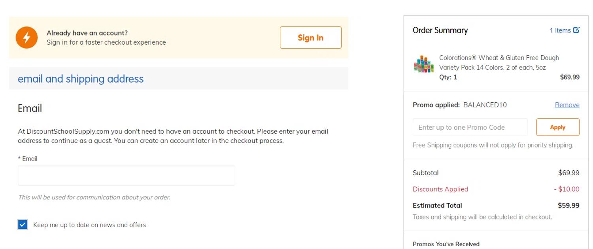Click the Discounts Applied line
This screenshot has width=593, height=249.
440,189
